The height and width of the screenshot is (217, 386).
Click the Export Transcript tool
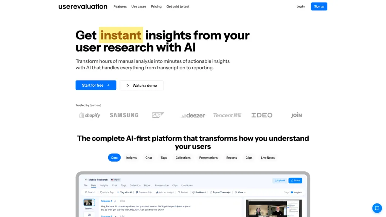220,193
